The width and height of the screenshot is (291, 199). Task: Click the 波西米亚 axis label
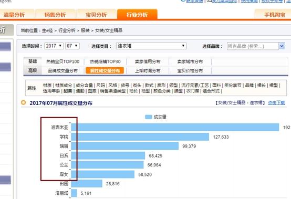[59, 127]
